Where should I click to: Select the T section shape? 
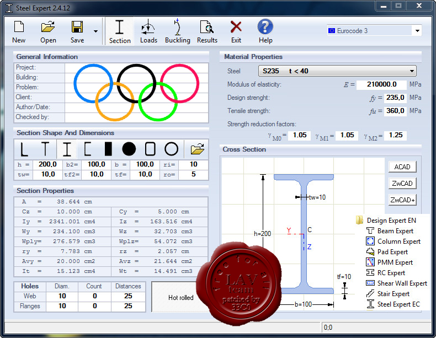point(45,149)
